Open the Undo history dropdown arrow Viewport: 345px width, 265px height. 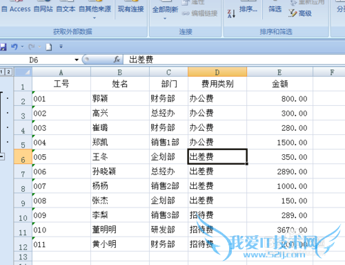22,47
